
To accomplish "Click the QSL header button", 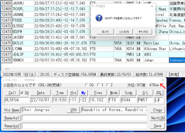I will (159, 93).
